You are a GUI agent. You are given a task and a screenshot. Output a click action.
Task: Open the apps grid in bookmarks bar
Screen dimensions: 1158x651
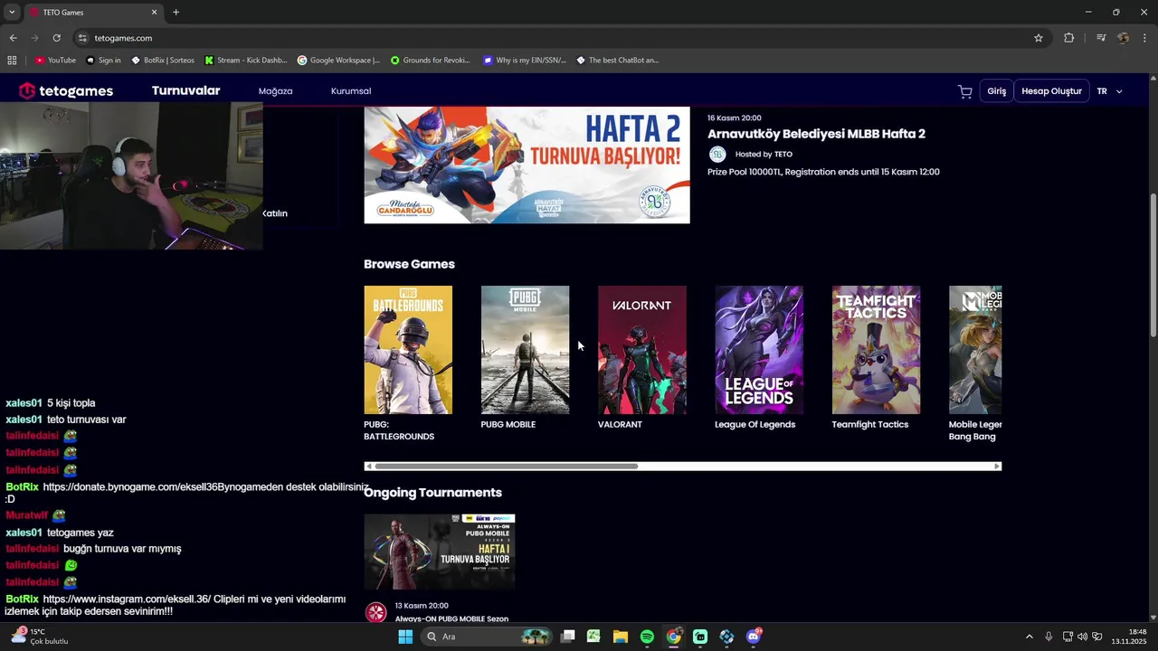pos(12,61)
